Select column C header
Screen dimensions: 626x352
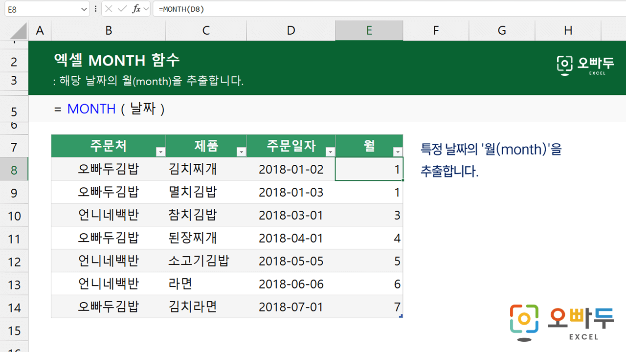206,30
